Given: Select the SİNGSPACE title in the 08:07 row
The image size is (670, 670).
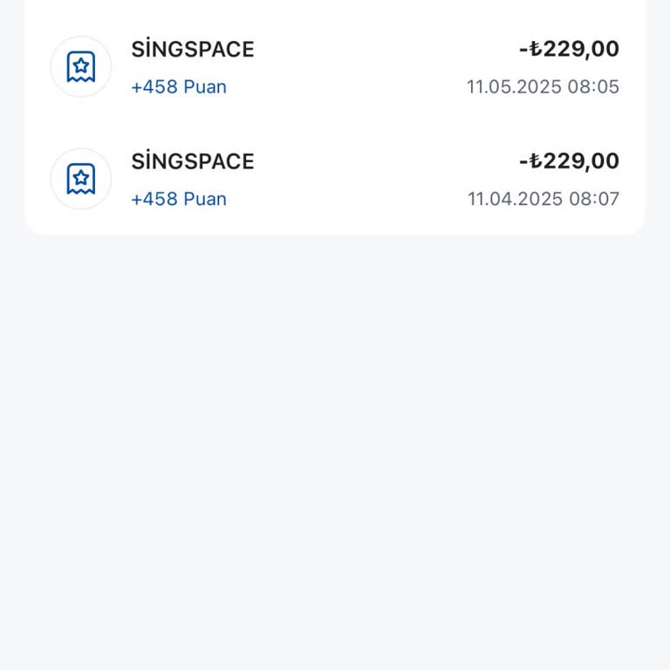Looking at the screenshot, I should [193, 161].
